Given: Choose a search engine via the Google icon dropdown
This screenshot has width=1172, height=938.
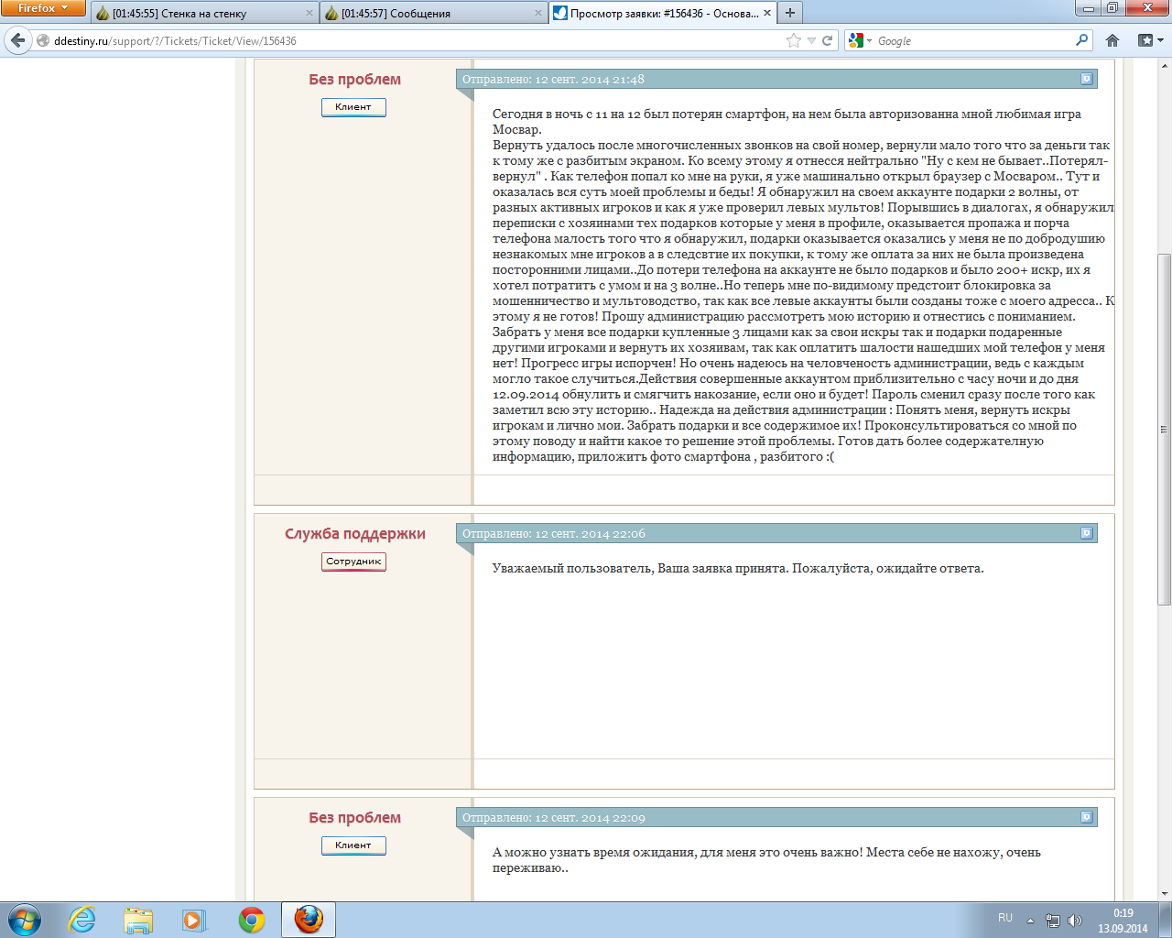Looking at the screenshot, I should 859,40.
